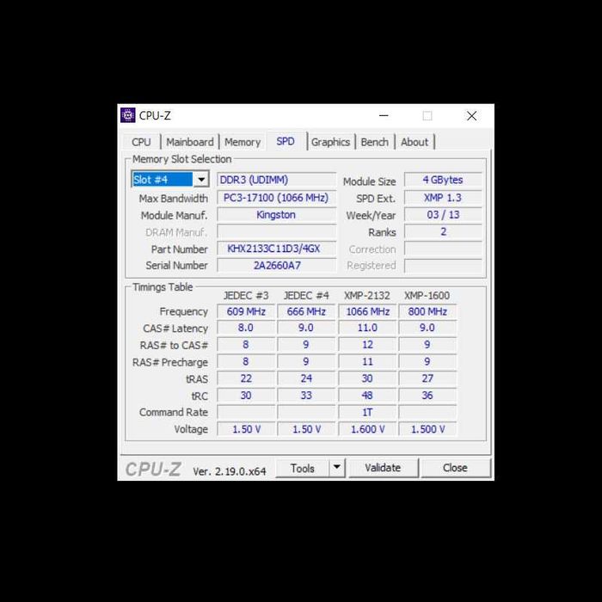Image resolution: width=602 pixels, height=602 pixels.
Task: Click the part number KHX2133C11D3/4GX
Action: point(276,249)
